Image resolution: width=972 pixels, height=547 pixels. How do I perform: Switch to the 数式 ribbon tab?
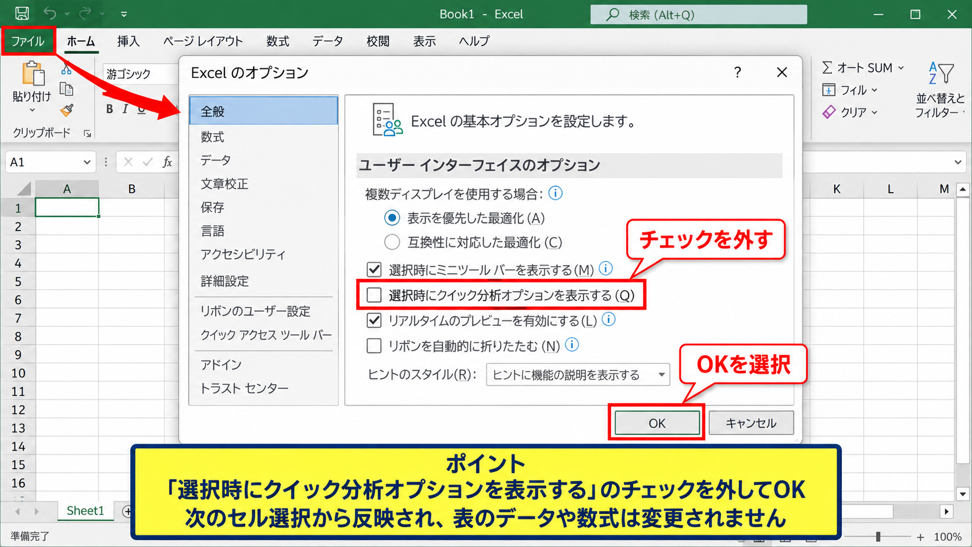pyautogui.click(x=278, y=41)
